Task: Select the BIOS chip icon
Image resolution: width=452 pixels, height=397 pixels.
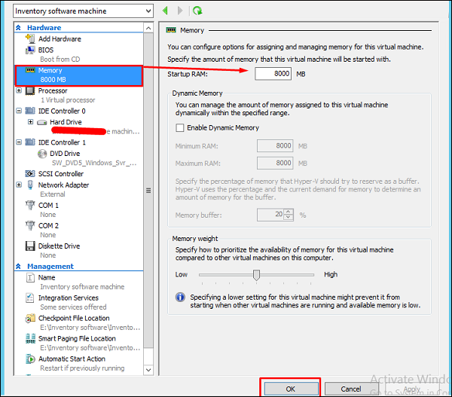Action: [x=29, y=50]
